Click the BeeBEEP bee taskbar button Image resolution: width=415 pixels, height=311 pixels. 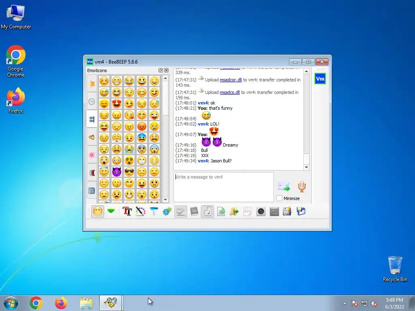tap(111, 303)
